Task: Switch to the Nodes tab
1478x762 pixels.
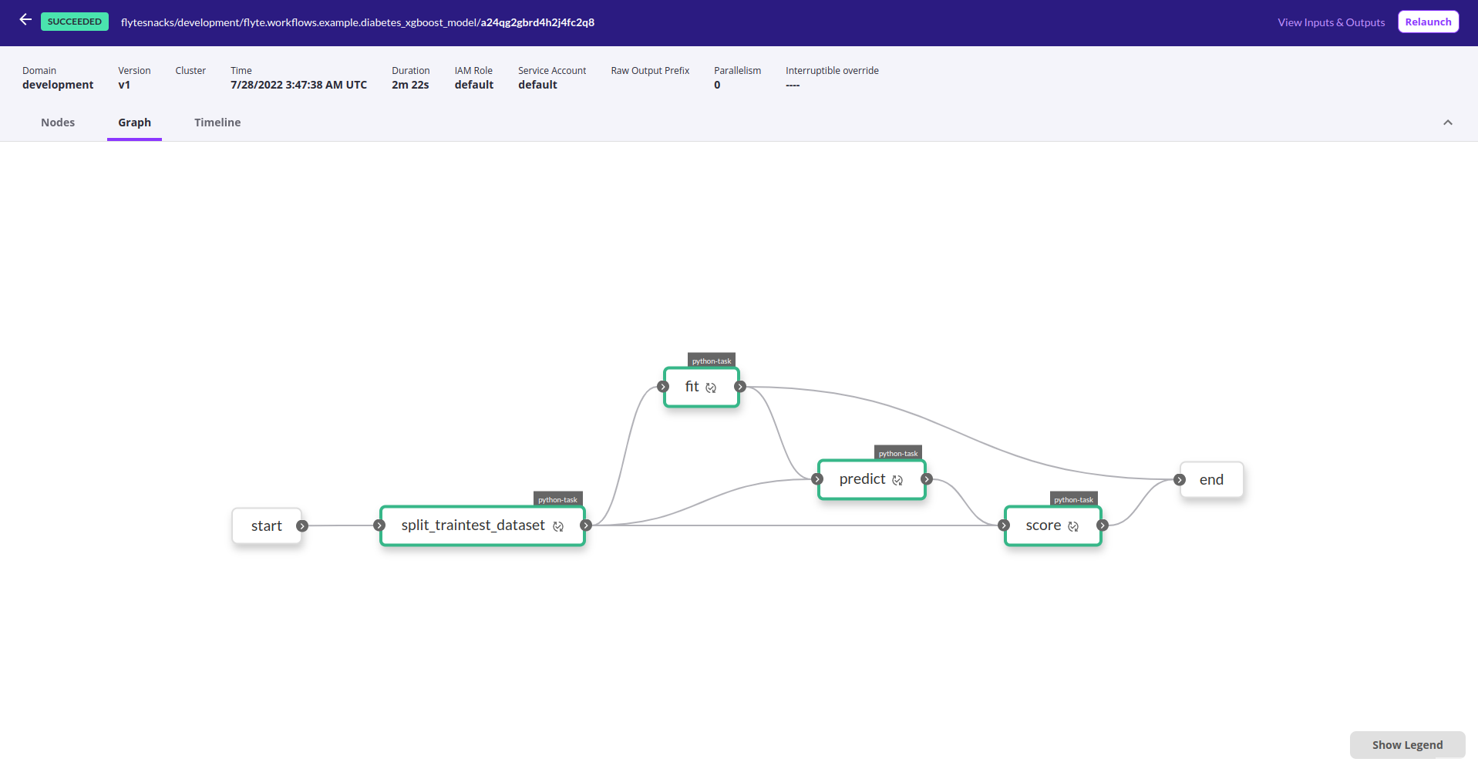Action: pyautogui.click(x=58, y=123)
